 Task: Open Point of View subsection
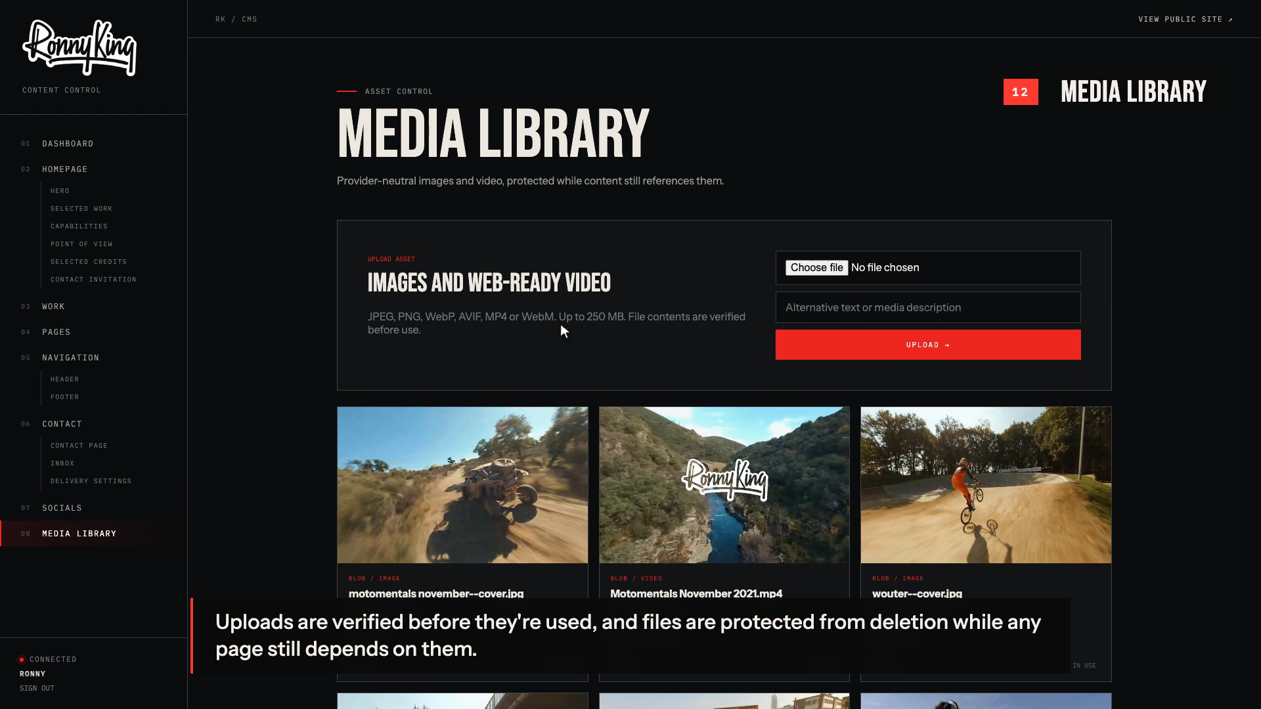(x=81, y=244)
